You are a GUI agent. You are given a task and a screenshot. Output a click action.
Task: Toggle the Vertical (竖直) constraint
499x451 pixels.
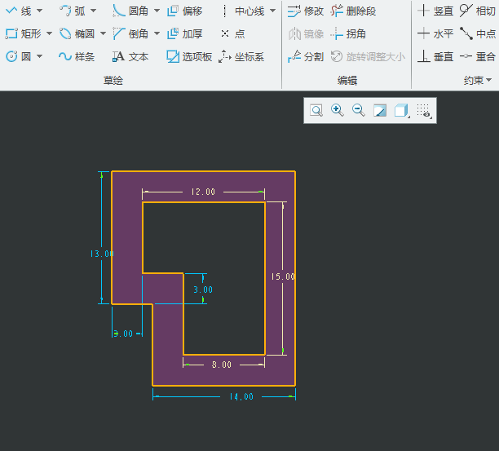(435, 11)
